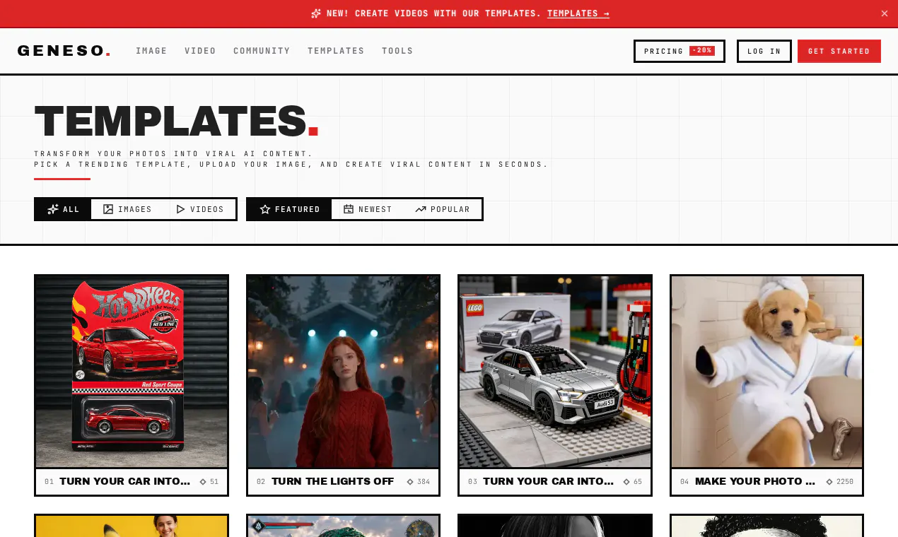Click the title of template 01
The width and height of the screenshot is (898, 537).
[x=125, y=481]
